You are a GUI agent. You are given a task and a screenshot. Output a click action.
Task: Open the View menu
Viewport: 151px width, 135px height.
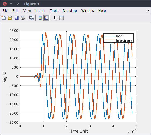[27, 11]
